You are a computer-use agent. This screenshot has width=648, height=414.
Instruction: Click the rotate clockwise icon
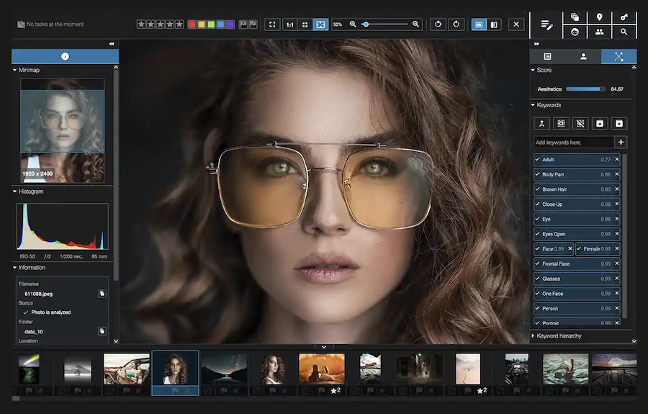tap(456, 24)
